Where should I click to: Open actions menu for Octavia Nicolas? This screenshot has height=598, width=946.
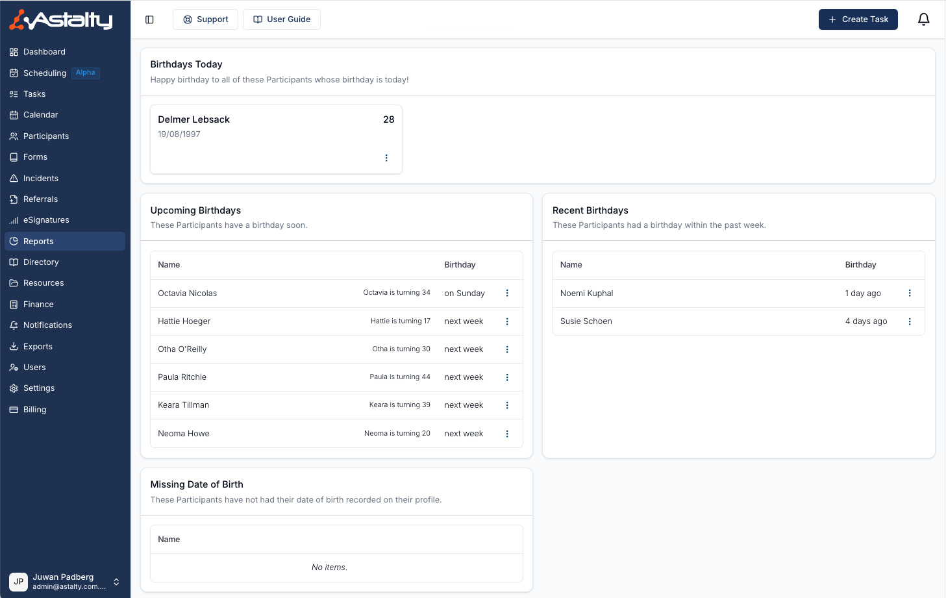pyautogui.click(x=507, y=293)
